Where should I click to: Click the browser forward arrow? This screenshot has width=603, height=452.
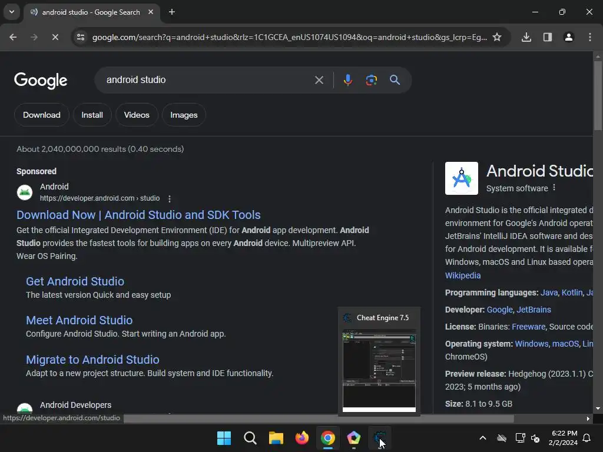pyautogui.click(x=34, y=37)
